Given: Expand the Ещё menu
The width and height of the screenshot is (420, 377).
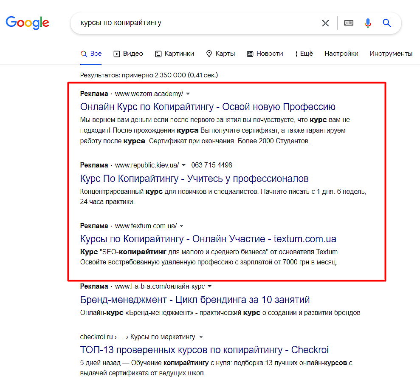Looking at the screenshot, I should click(304, 54).
